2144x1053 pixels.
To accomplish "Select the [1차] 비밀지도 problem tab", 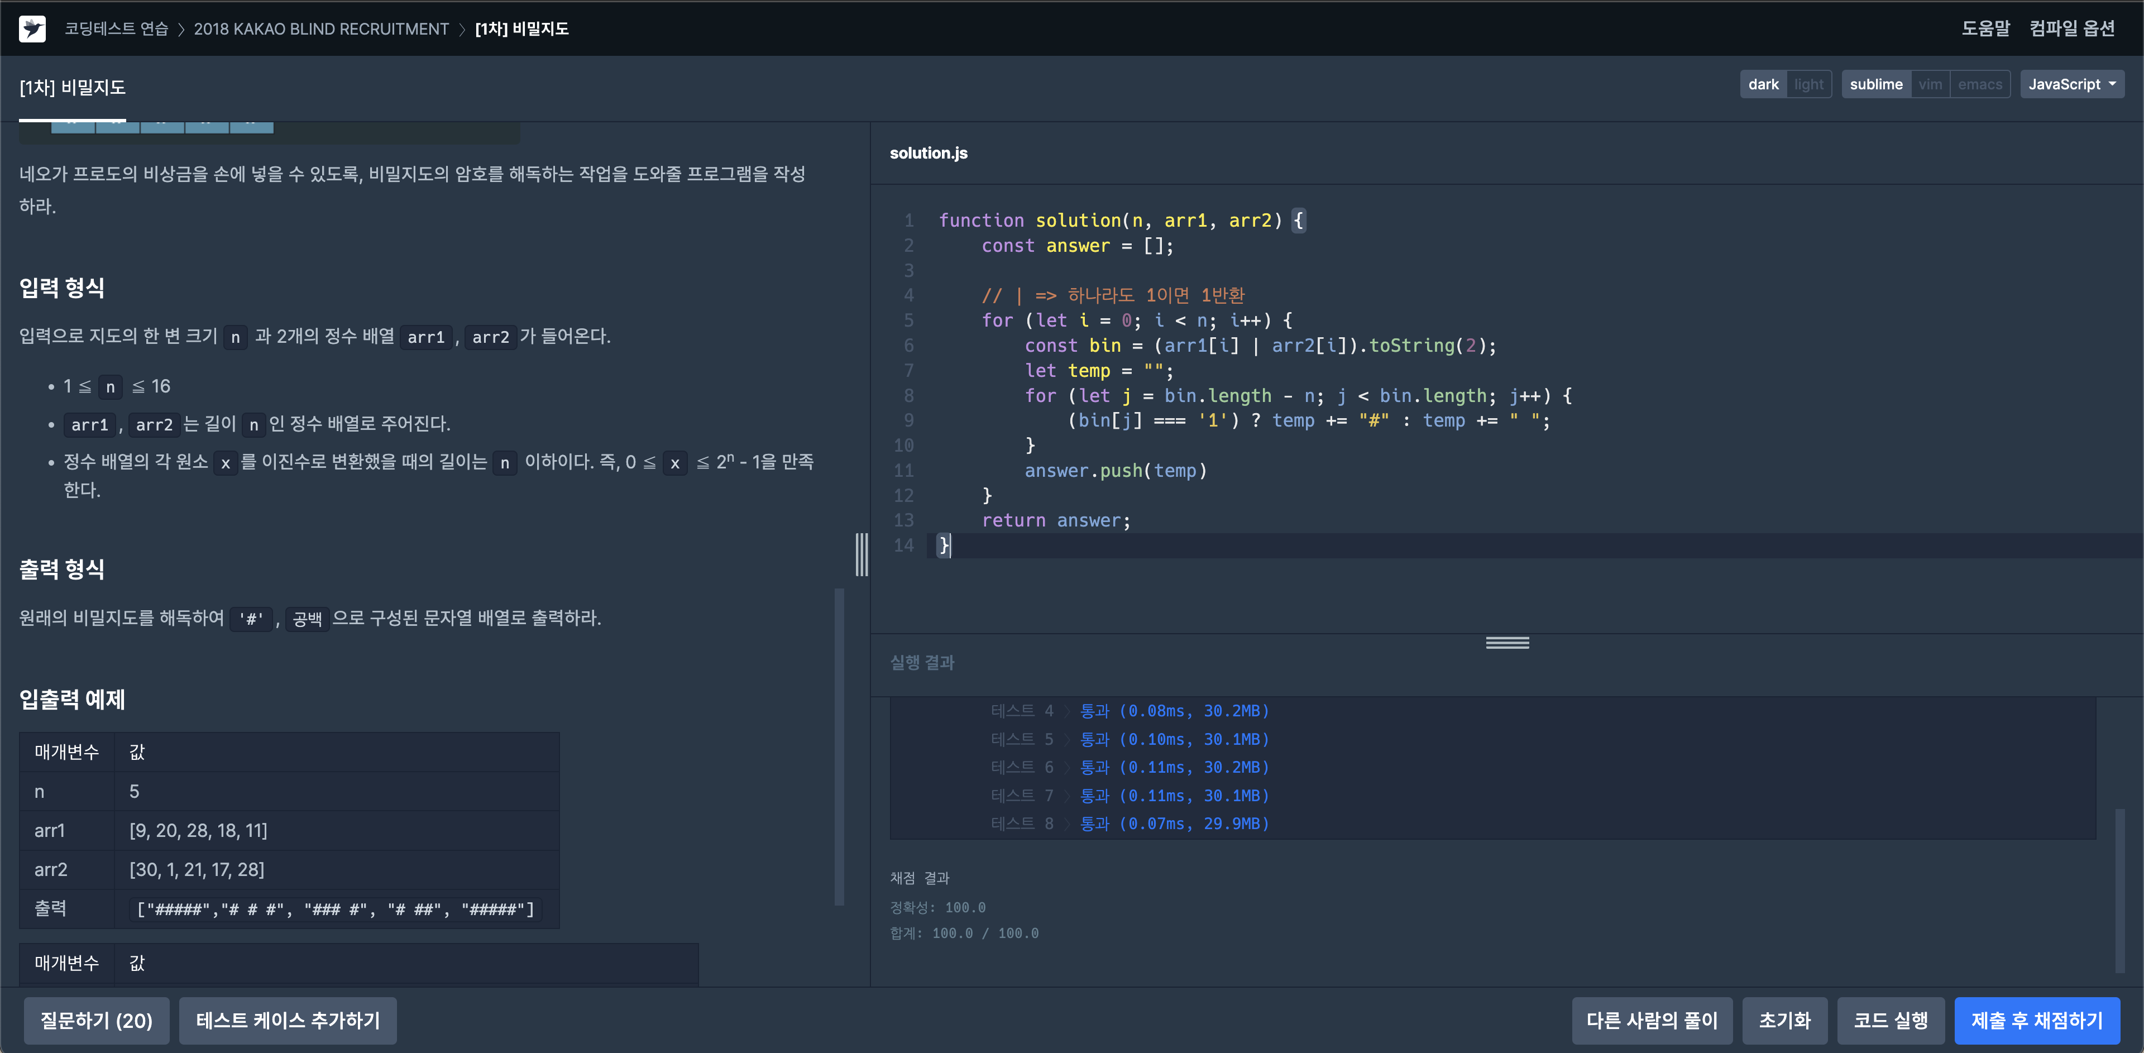I will (73, 88).
